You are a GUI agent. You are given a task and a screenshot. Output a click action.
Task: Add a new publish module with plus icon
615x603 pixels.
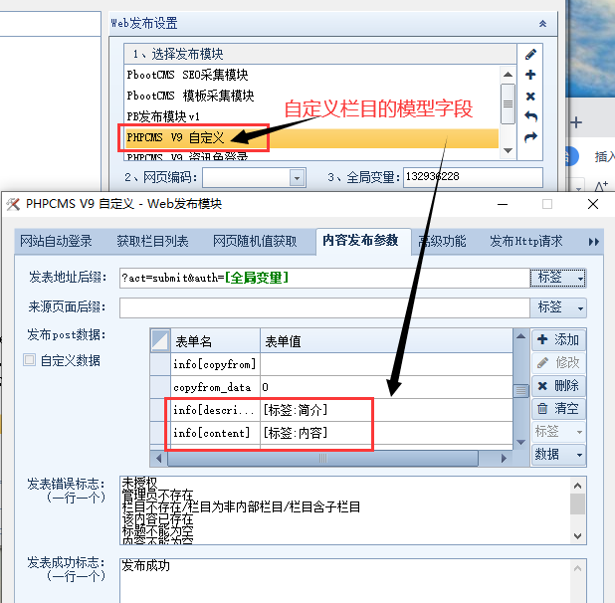pos(530,75)
